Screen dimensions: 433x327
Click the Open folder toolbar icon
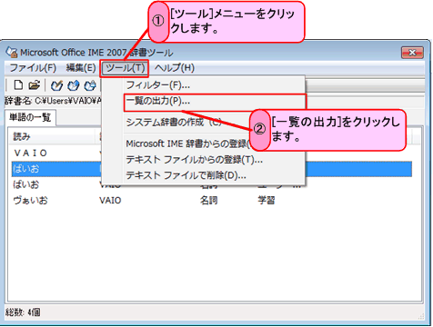[x=35, y=85]
